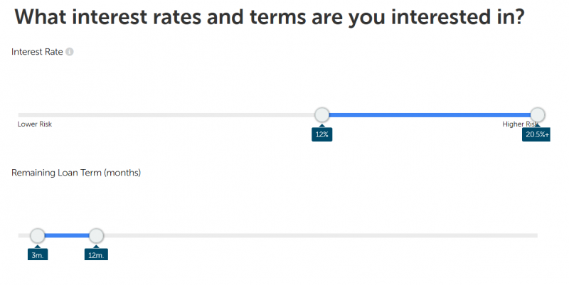Click the 12m. loan term slider handle
Screen dimensions: 569x285
point(96,236)
